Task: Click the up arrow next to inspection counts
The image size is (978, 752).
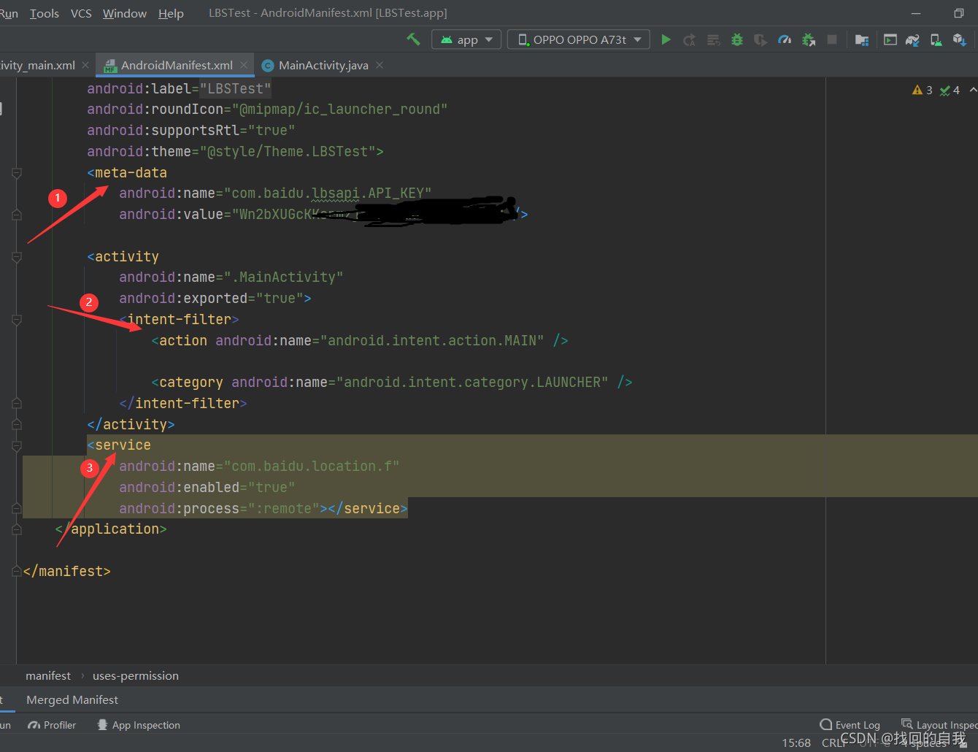Action: 973,90
